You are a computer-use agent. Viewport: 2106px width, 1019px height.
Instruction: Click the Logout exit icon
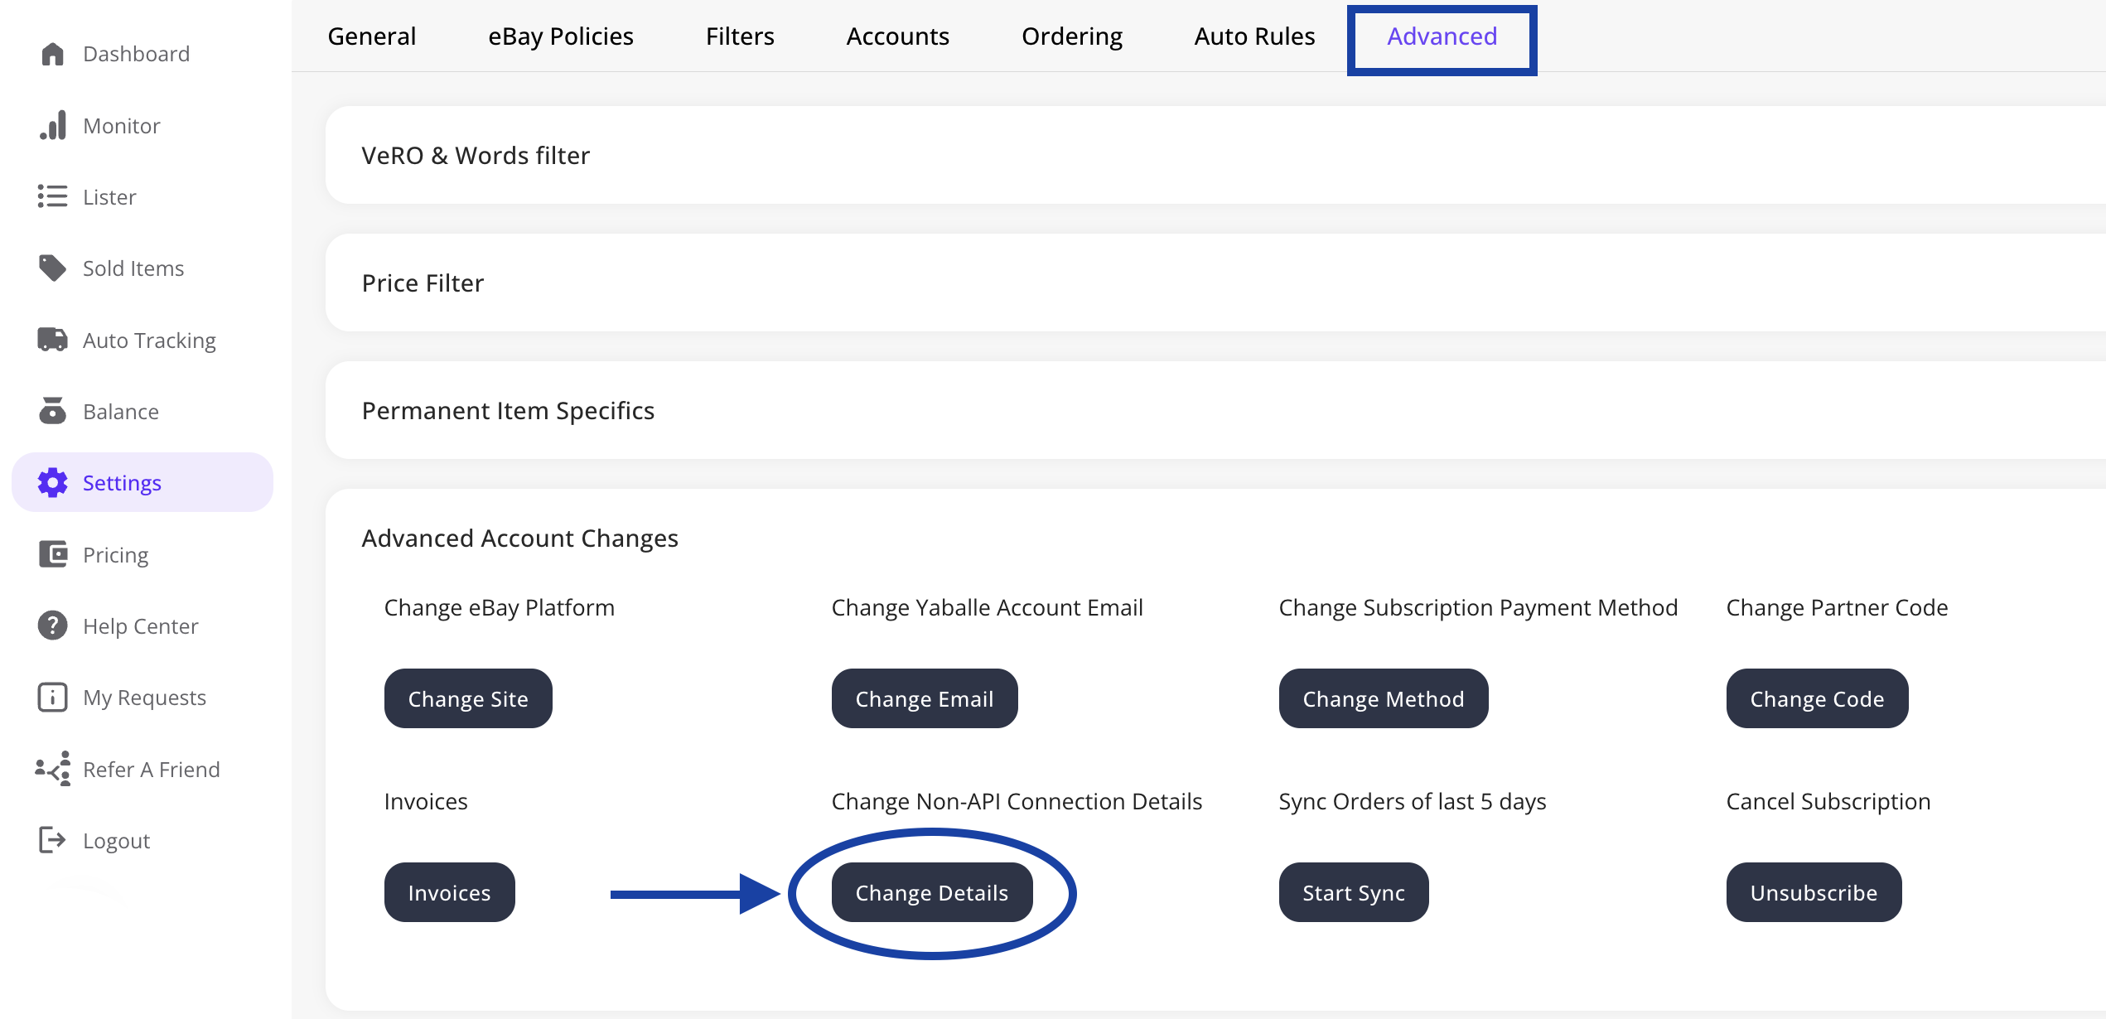(x=52, y=840)
